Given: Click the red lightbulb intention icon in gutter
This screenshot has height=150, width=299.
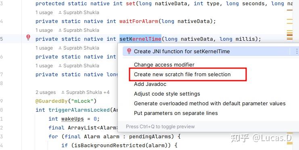Looking at the screenshot, I should 28,37.
